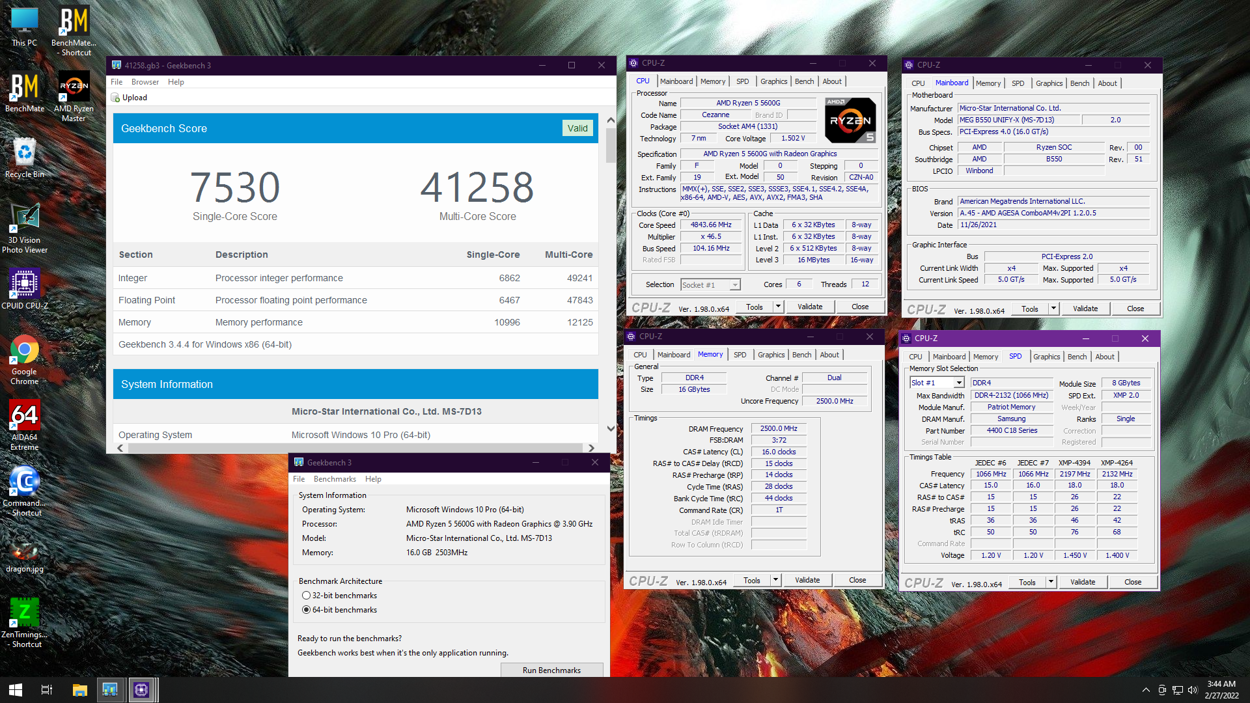Switch to Geekbench taskbar icon
Screen dimensions: 1250x703
(110, 690)
